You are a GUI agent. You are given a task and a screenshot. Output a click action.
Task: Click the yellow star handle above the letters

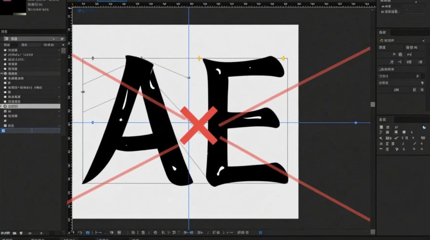pos(199,58)
